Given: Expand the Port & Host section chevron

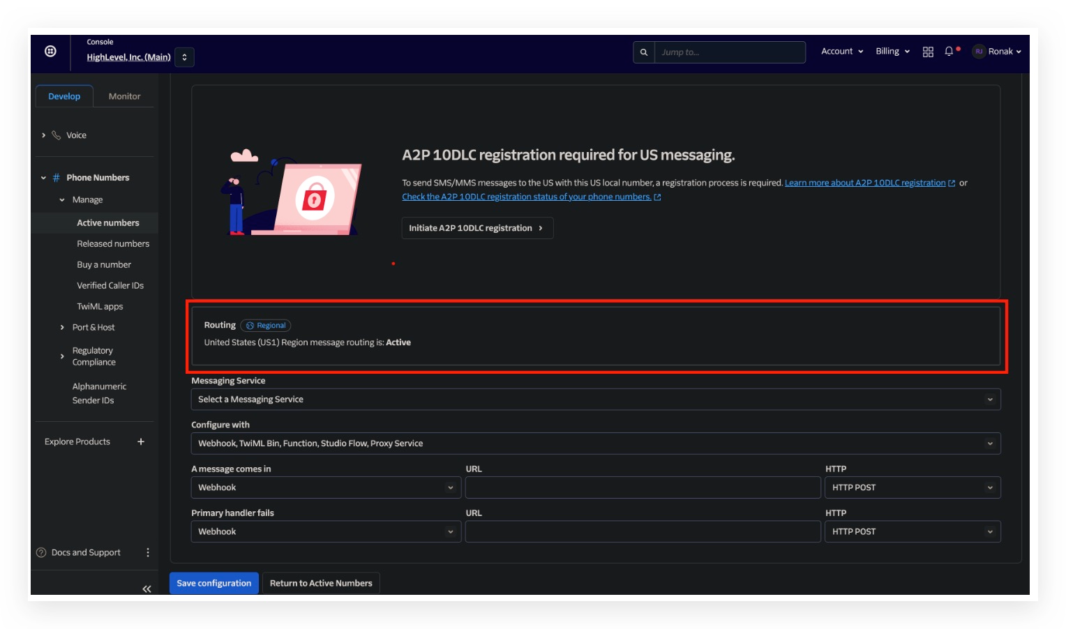Looking at the screenshot, I should point(62,328).
